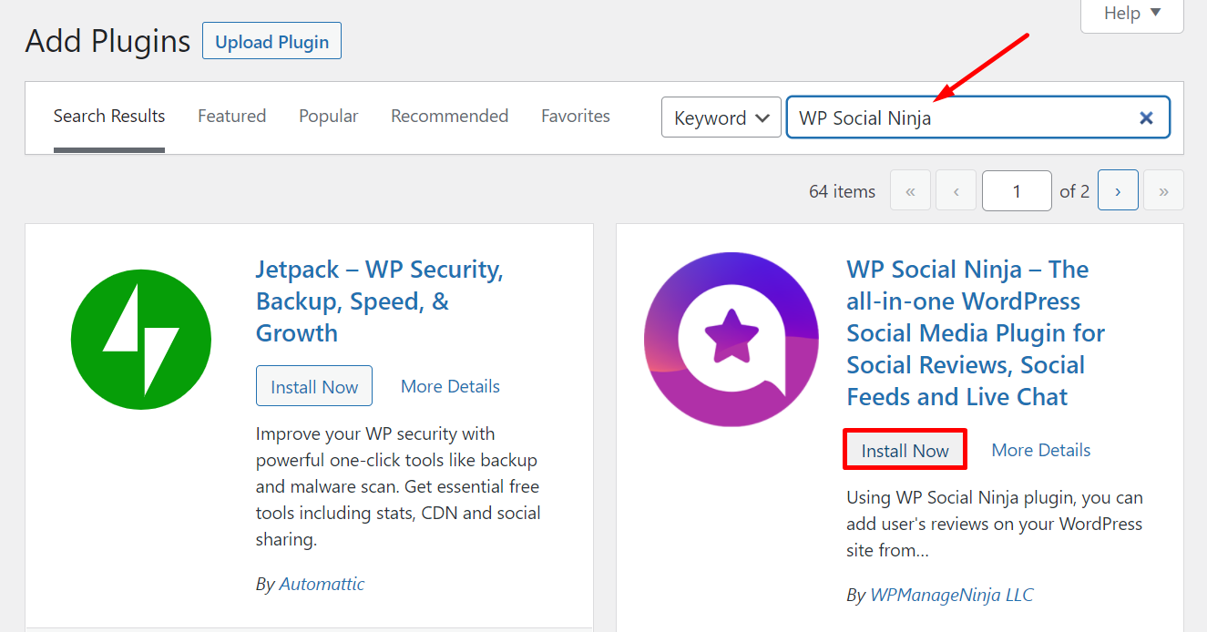Viewport: 1207px width, 632px height.
Task: Install the Jetpack plugin now
Action: 314,386
